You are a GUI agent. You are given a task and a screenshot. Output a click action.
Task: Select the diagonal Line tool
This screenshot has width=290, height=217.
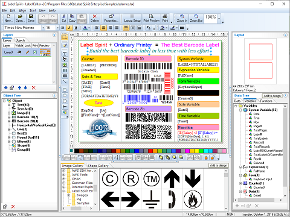pos(65,81)
